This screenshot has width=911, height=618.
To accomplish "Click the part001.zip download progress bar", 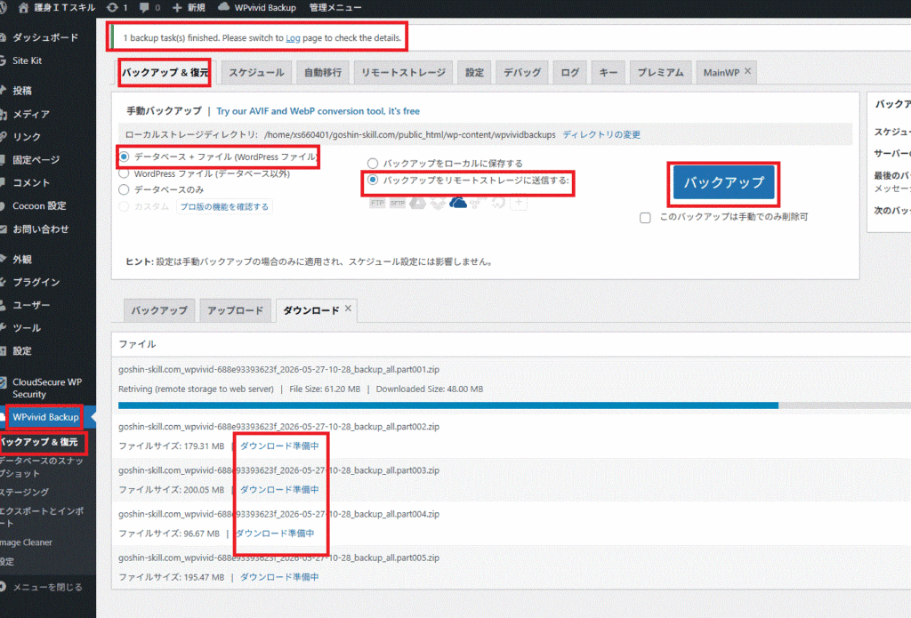I will point(514,405).
